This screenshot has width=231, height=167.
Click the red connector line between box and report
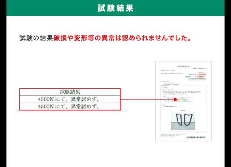pos(144,99)
